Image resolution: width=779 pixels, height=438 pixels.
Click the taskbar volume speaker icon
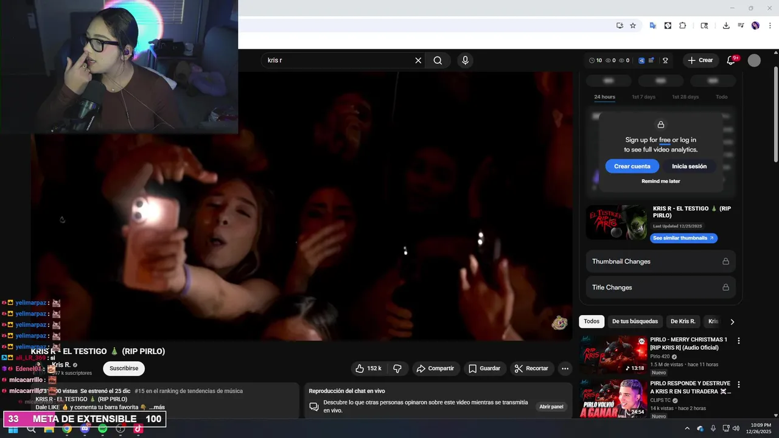pos(736,429)
